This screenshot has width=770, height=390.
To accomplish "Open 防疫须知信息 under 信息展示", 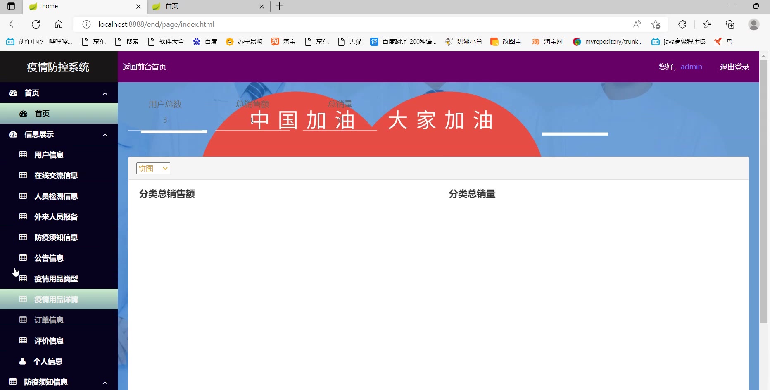I will coord(59,238).
